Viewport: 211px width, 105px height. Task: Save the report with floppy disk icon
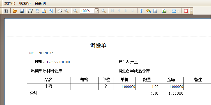(22, 11)
